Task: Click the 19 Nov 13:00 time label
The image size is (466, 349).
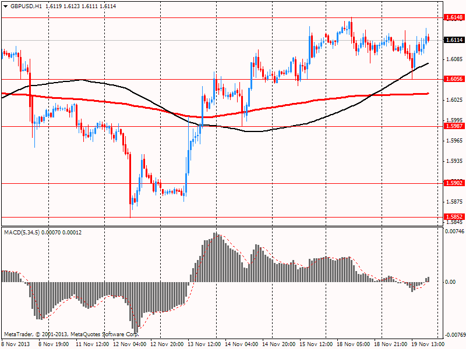Action: coord(428,344)
